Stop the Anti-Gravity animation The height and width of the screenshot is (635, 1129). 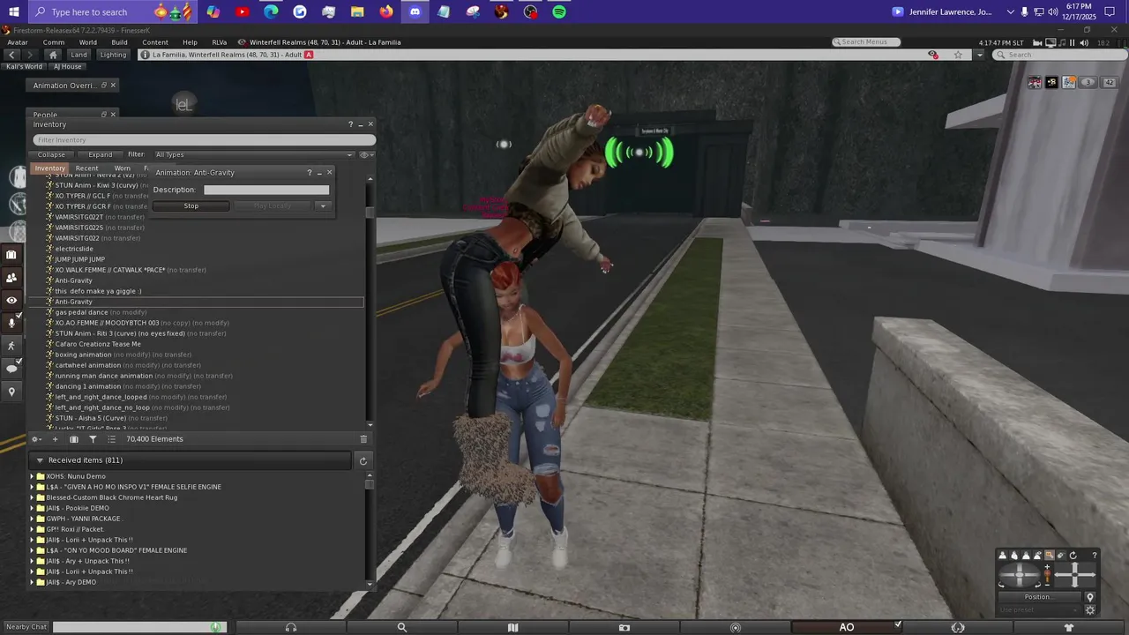[191, 206]
